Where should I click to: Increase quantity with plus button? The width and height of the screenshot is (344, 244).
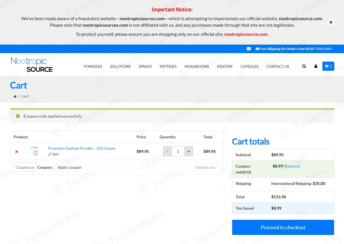tap(189, 151)
